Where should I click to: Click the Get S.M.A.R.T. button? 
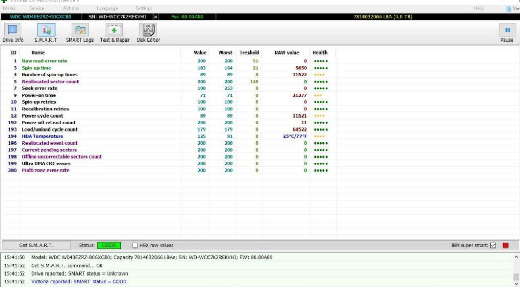point(36,245)
